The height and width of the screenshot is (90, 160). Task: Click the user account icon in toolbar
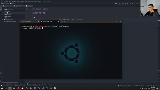pos(116,3)
